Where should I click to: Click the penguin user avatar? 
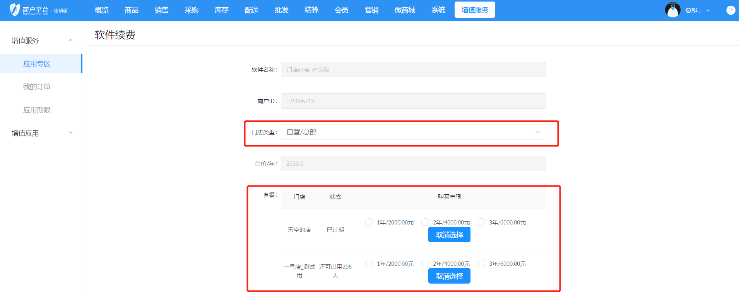(x=672, y=10)
